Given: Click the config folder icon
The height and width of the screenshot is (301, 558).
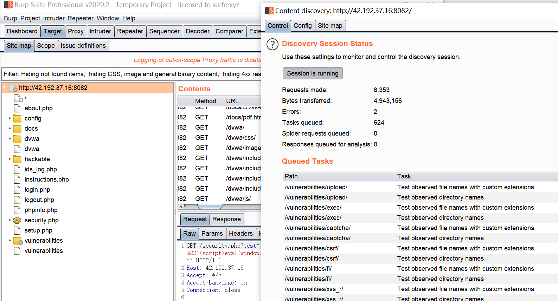Looking at the screenshot, I should point(17,118).
